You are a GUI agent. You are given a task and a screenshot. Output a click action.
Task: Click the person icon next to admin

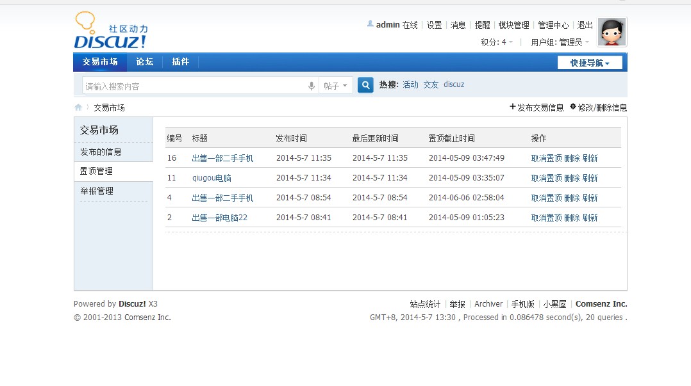tap(370, 24)
